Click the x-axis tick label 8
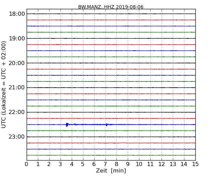 click(116, 164)
